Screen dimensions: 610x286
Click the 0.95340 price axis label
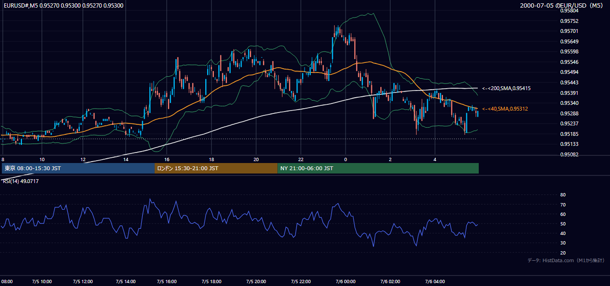point(569,103)
